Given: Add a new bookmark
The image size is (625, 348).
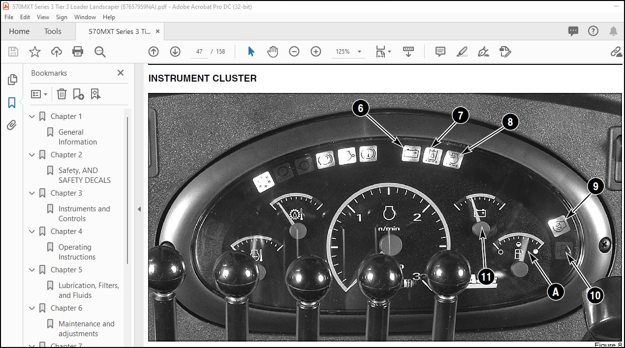Looking at the screenshot, I should point(78,94).
